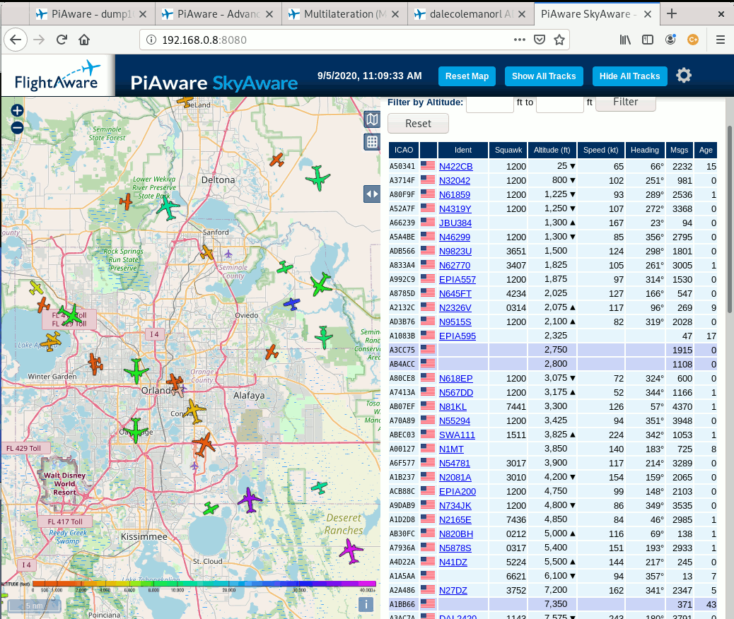Zoom in on the map
This screenshot has height=619, width=734.
tap(17, 110)
